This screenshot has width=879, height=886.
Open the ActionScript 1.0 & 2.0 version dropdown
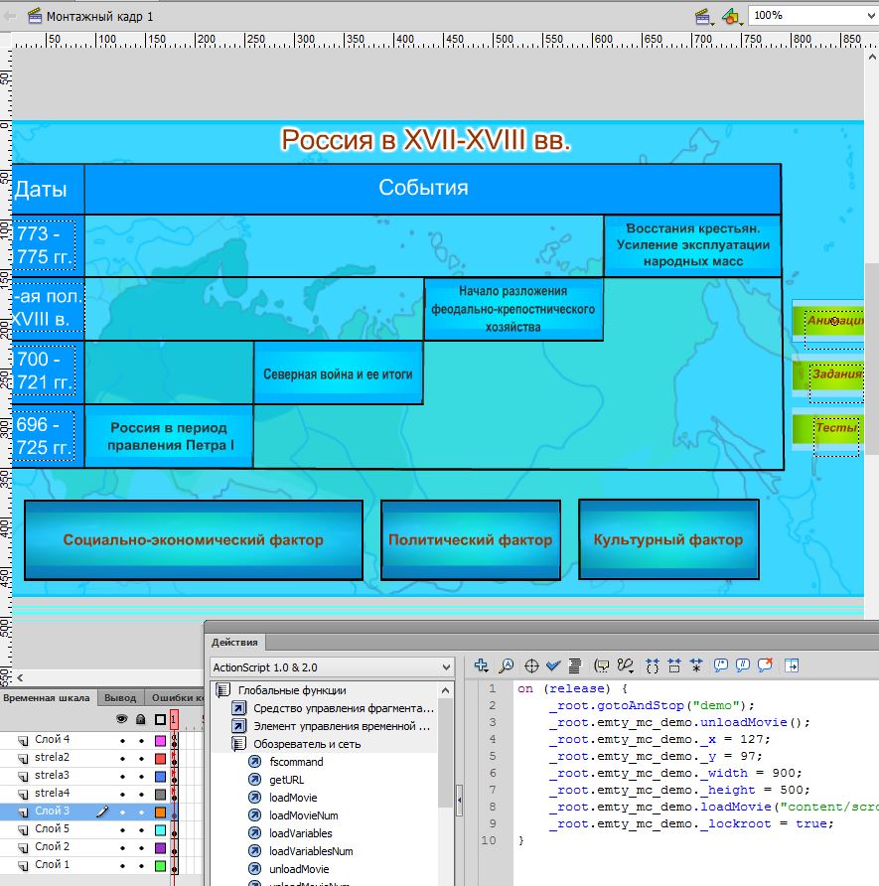332,667
